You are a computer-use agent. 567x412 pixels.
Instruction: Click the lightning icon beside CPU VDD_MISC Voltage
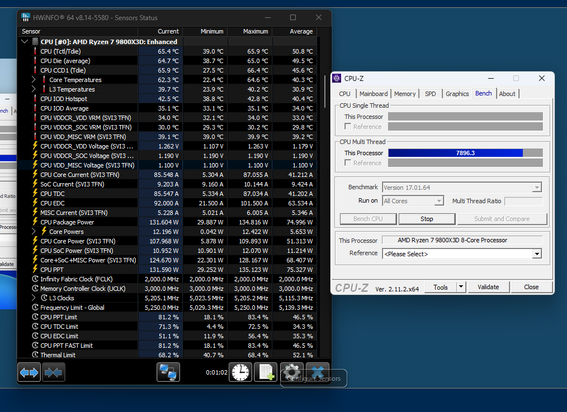[x=35, y=165]
